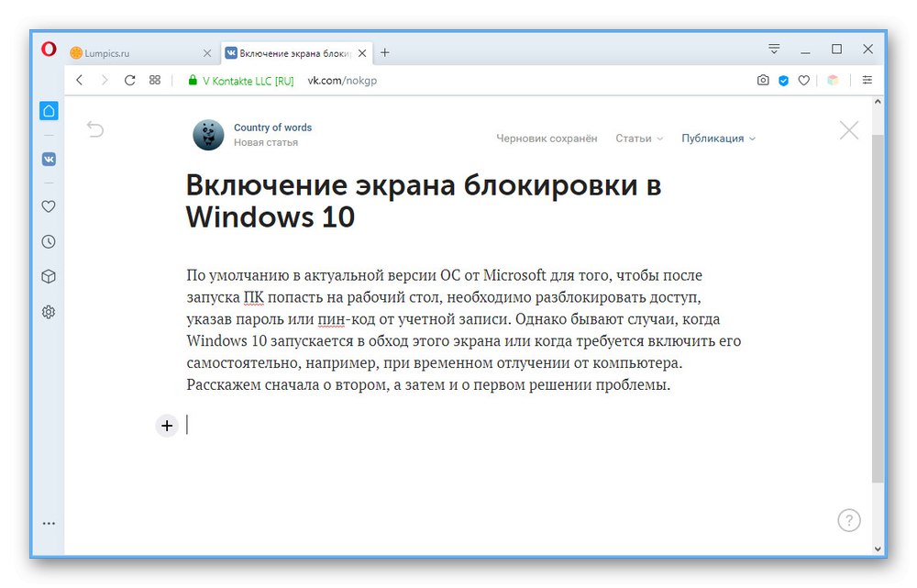
Task: Open VK messenger in Opera sidebar
Action: tap(49, 159)
